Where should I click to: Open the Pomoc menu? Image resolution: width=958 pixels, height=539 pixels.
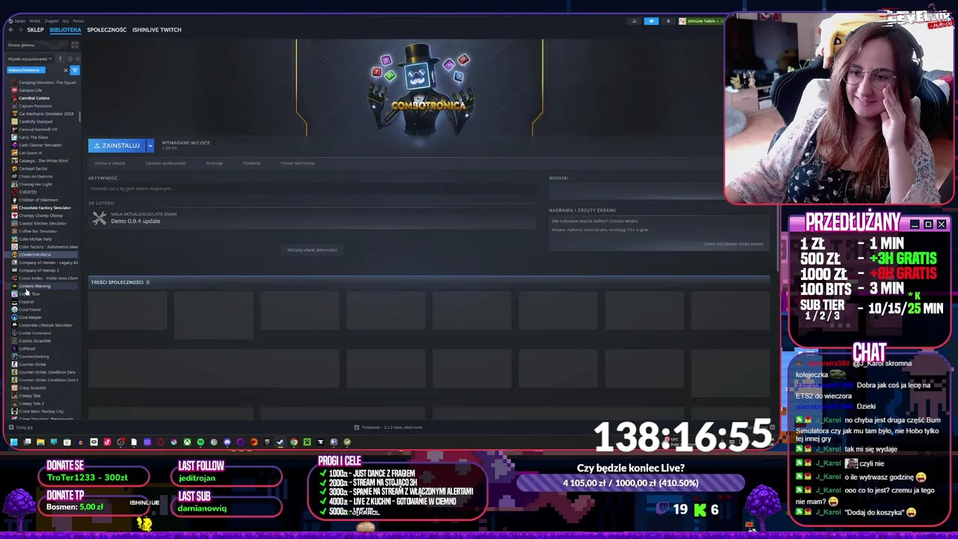[79, 21]
